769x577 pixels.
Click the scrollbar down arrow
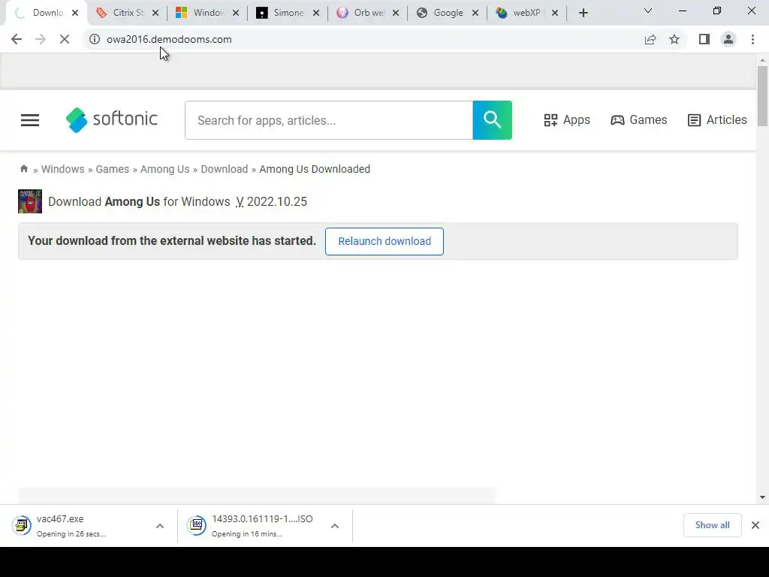(x=762, y=497)
